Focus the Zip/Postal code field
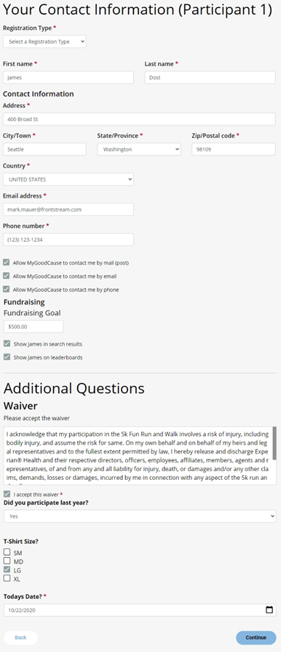The width and height of the screenshot is (281, 652). pos(234,150)
